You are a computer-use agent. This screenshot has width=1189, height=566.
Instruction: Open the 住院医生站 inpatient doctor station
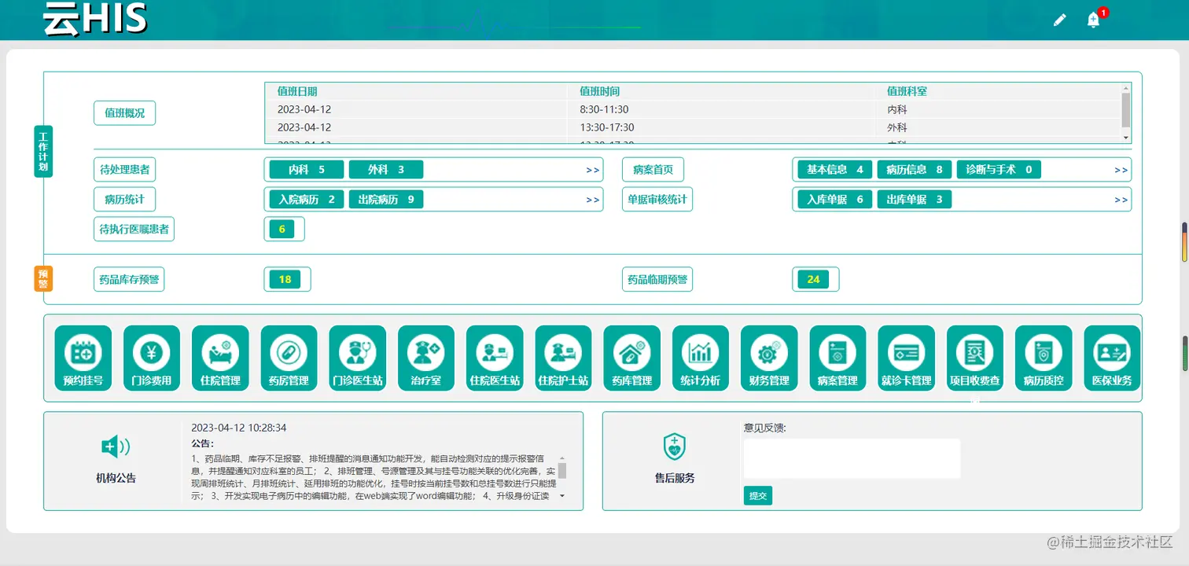tap(495, 358)
